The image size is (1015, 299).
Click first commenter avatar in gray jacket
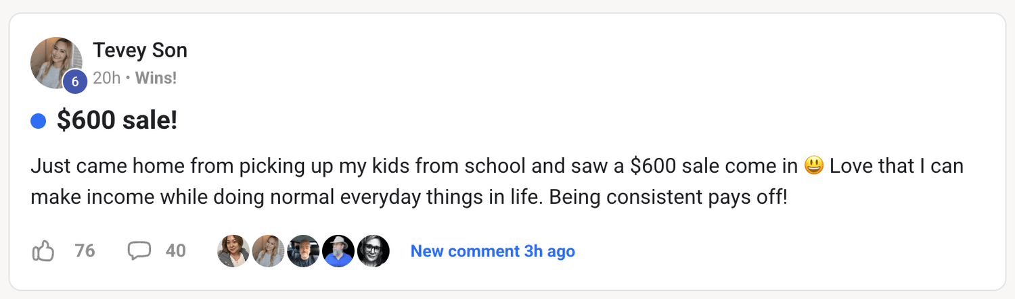(233, 251)
